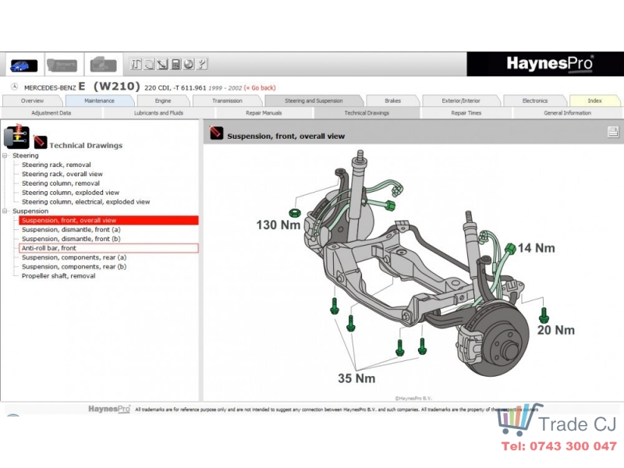Open the Electronics tab

pyautogui.click(x=535, y=101)
